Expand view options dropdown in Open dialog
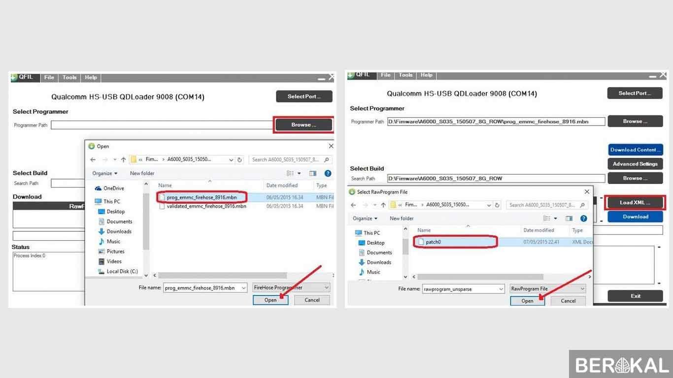The height and width of the screenshot is (378, 673). click(x=299, y=173)
